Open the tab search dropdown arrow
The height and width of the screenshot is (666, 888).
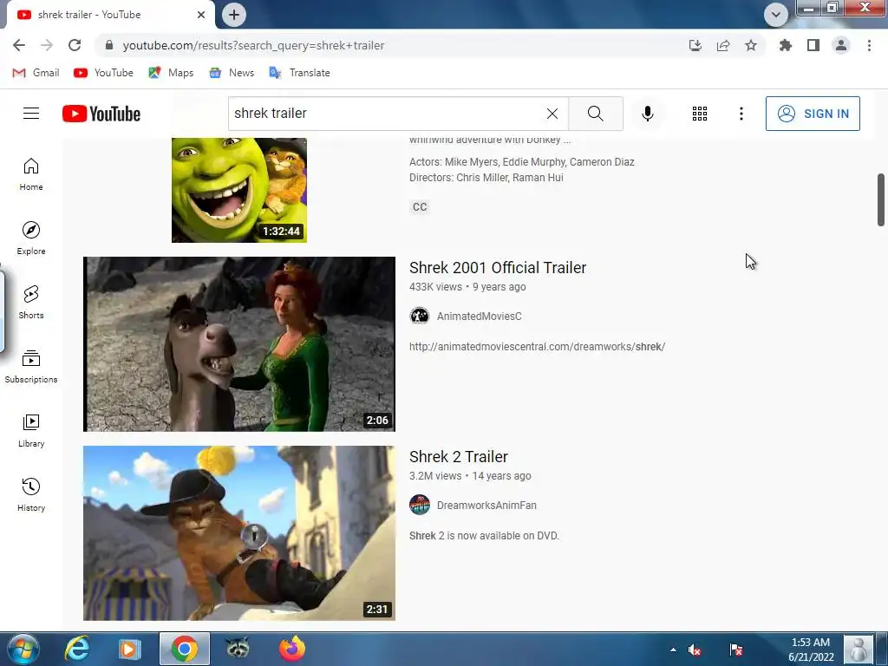point(776,14)
